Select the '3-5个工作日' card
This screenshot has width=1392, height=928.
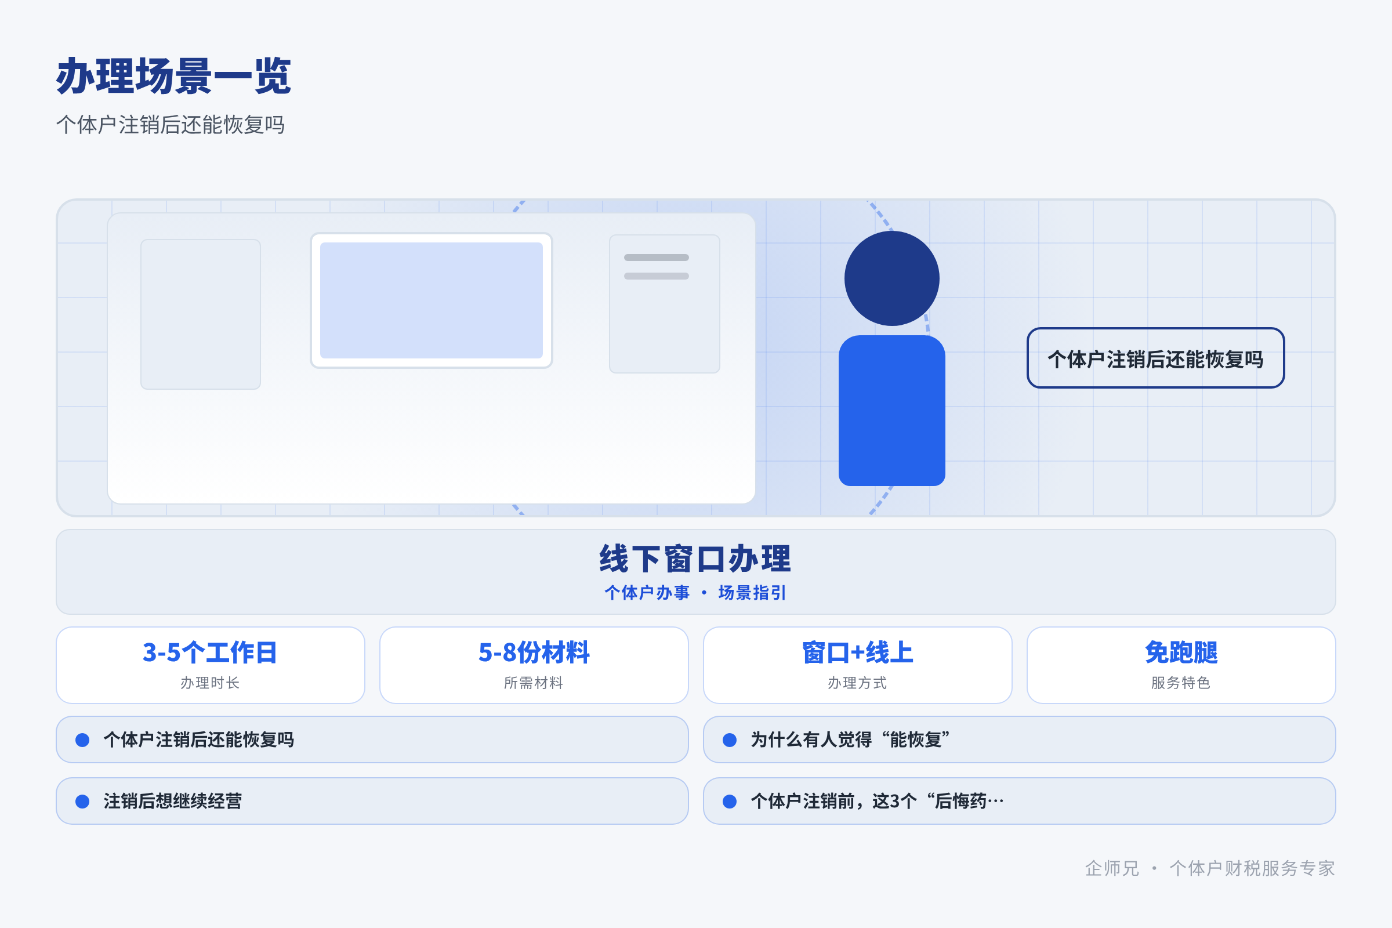pos(210,665)
